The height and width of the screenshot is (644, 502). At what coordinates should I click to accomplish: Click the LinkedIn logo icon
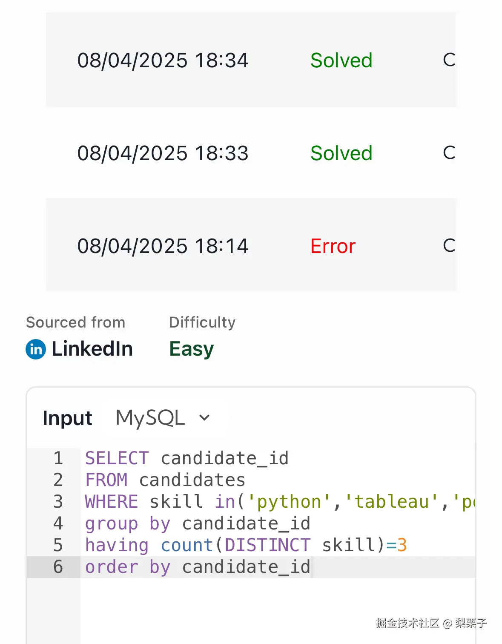36,349
